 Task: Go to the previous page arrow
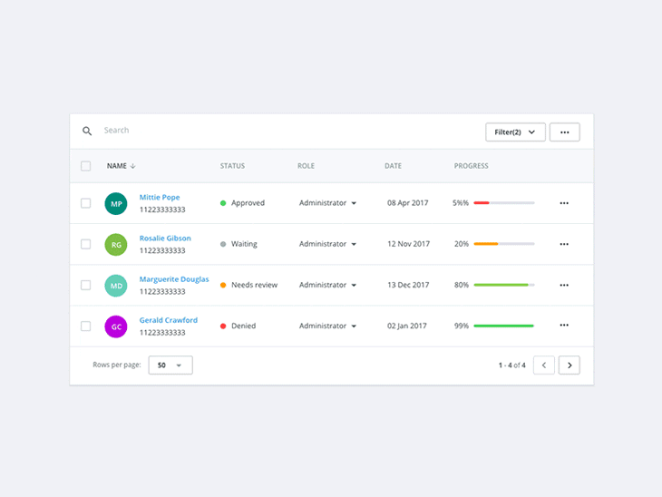point(544,365)
